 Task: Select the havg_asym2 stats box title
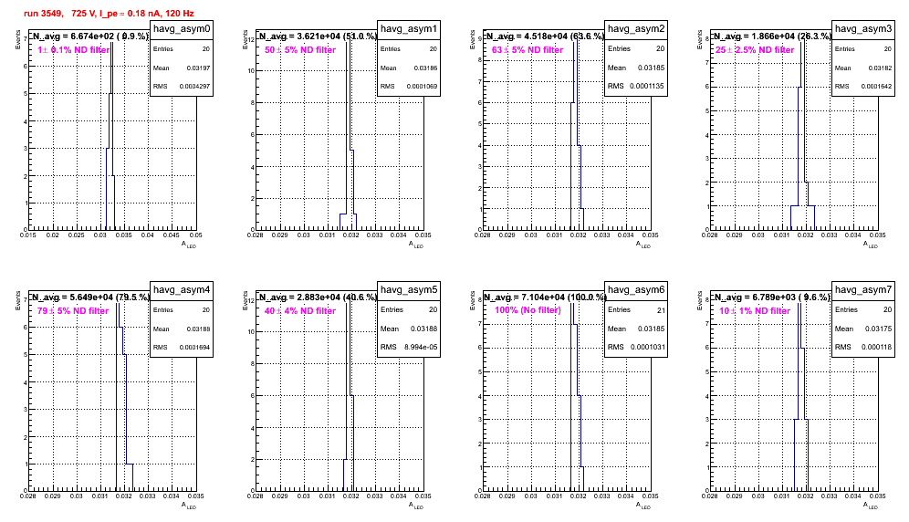(636, 29)
